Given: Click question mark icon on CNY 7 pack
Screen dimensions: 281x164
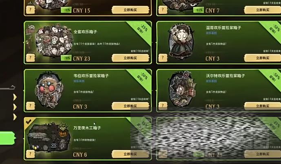Looking at the screenshot, I should [x=163, y=10].
